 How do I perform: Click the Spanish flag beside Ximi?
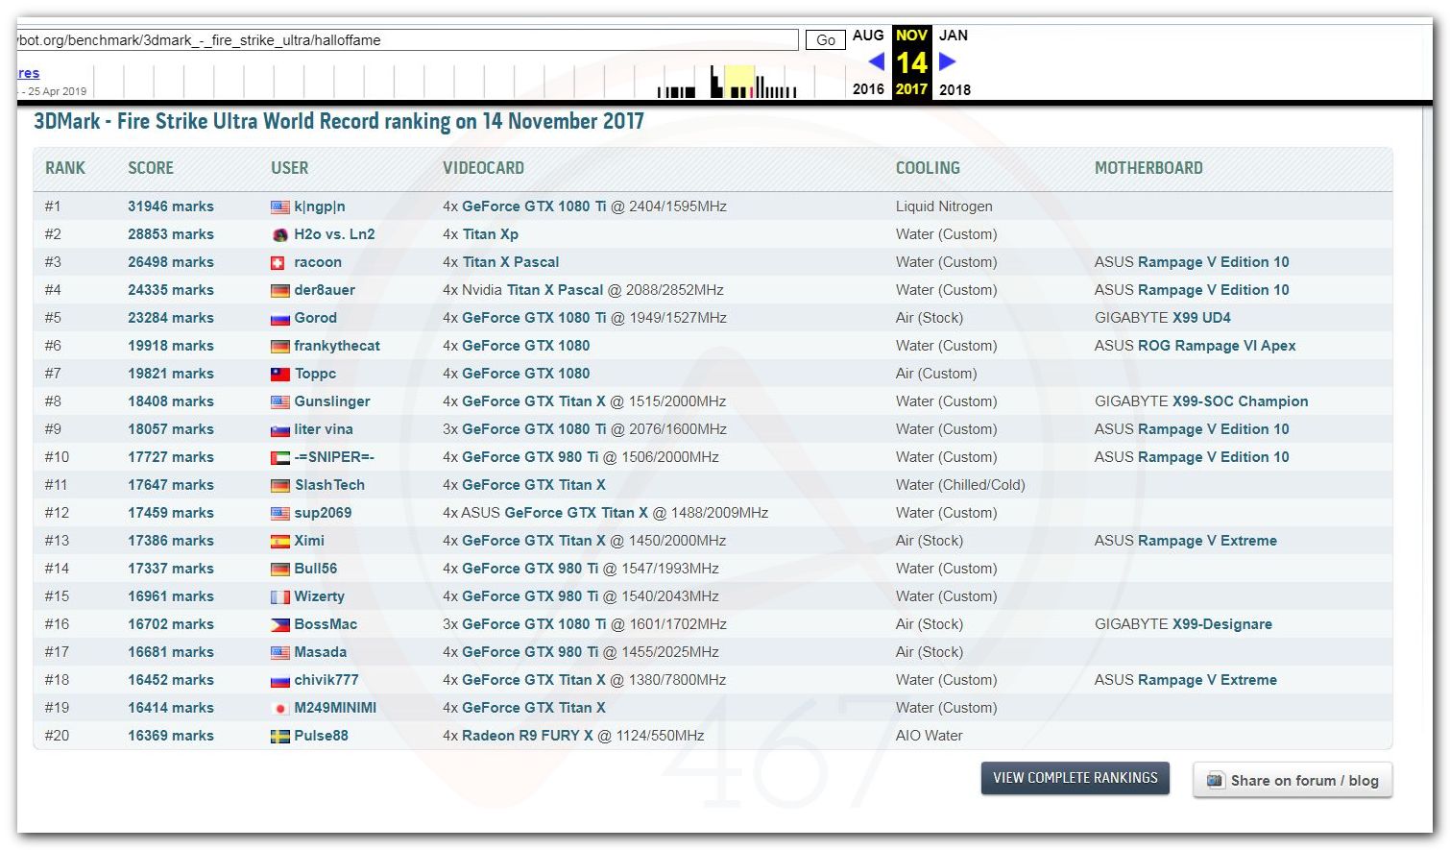coord(279,541)
